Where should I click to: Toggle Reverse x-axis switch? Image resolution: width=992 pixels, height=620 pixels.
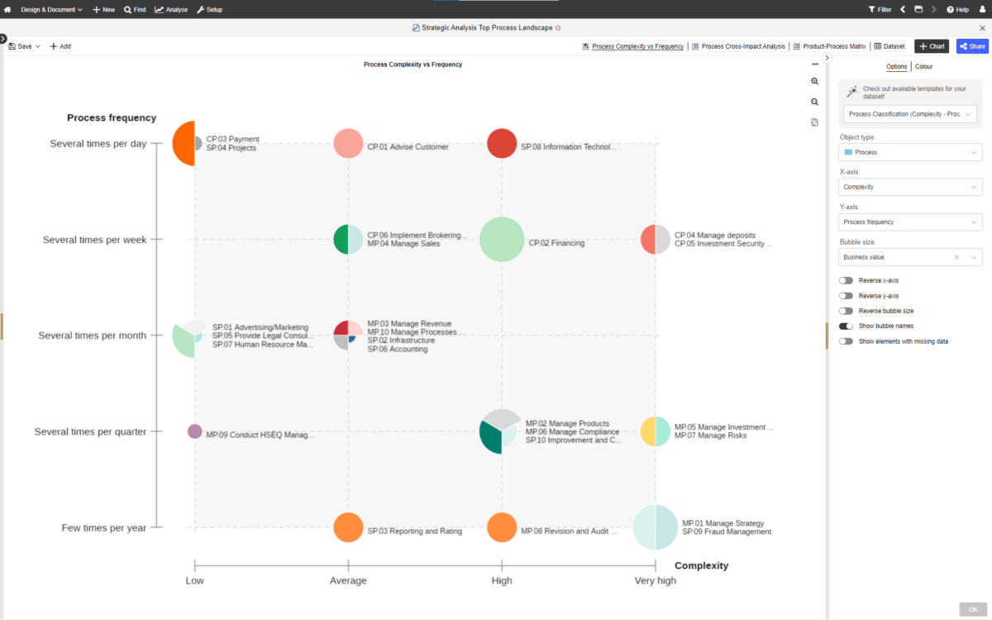846,280
